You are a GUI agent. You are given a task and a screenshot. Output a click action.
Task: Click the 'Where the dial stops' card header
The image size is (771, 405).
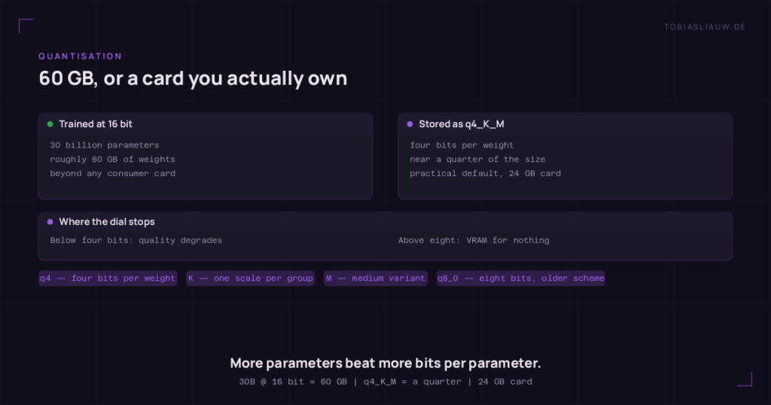click(385, 222)
